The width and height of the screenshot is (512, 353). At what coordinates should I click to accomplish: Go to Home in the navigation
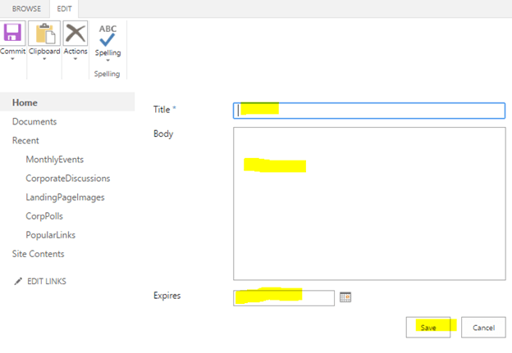pyautogui.click(x=25, y=102)
